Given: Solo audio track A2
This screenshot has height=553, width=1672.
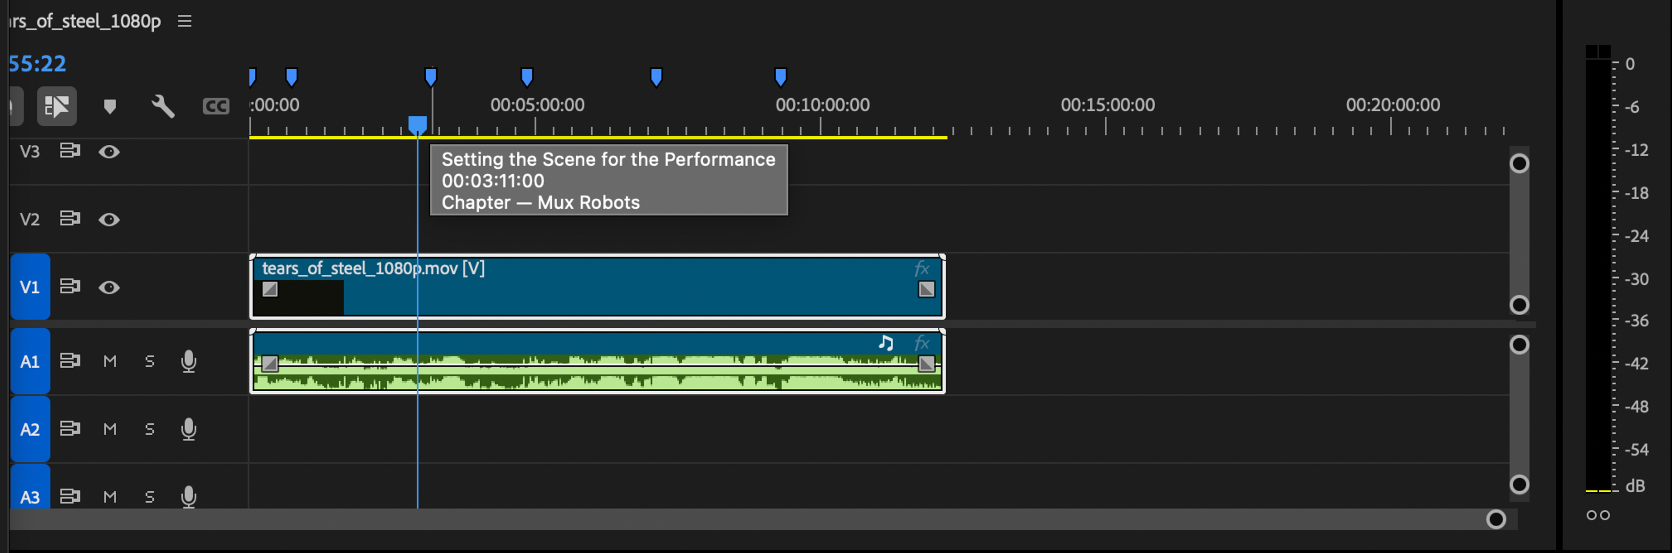Looking at the screenshot, I should (150, 429).
